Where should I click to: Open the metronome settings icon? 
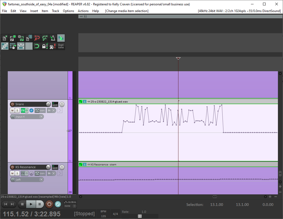(x=53, y=38)
